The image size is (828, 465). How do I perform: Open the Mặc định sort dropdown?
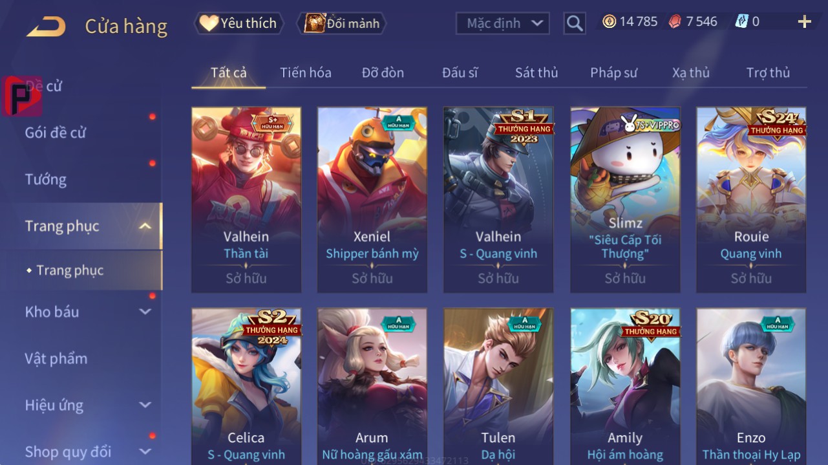[503, 23]
